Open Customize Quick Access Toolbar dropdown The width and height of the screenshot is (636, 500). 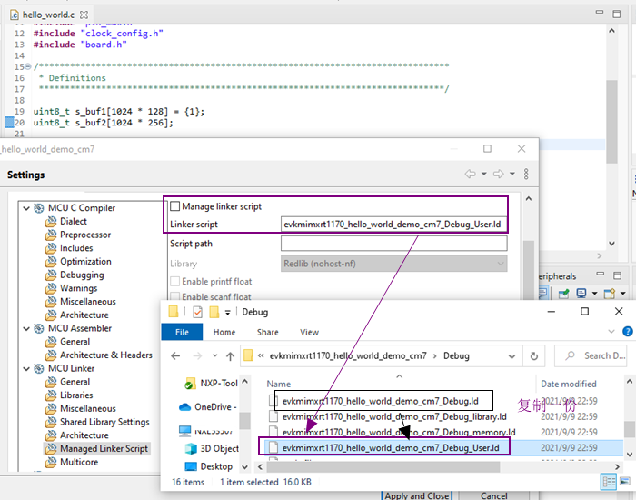pyautogui.click(x=227, y=313)
